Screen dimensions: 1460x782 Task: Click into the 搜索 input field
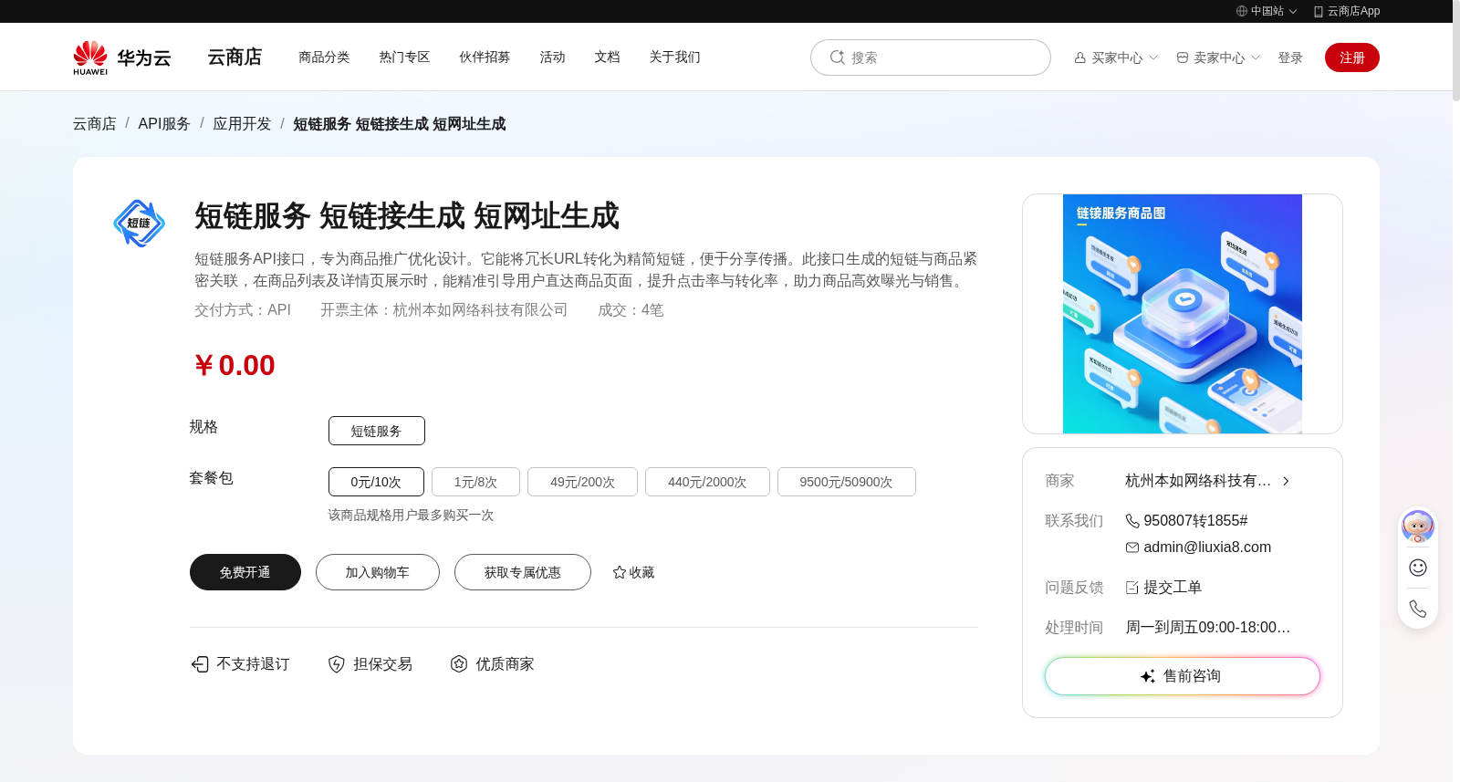point(931,57)
